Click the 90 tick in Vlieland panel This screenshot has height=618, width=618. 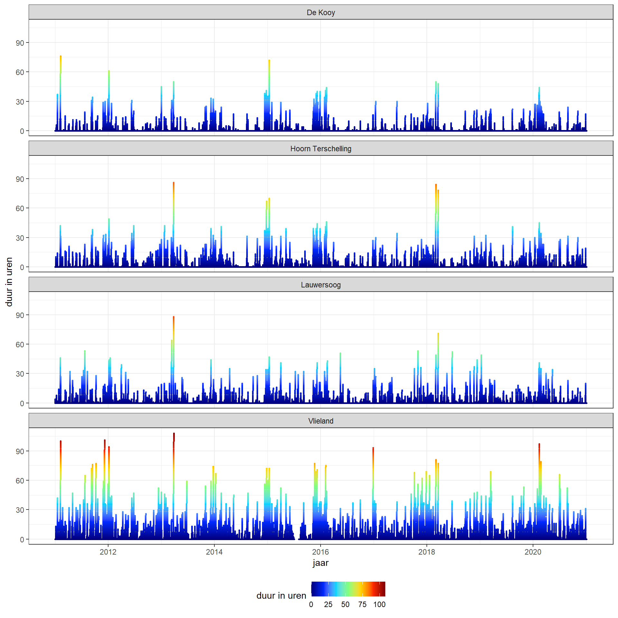click(20, 451)
